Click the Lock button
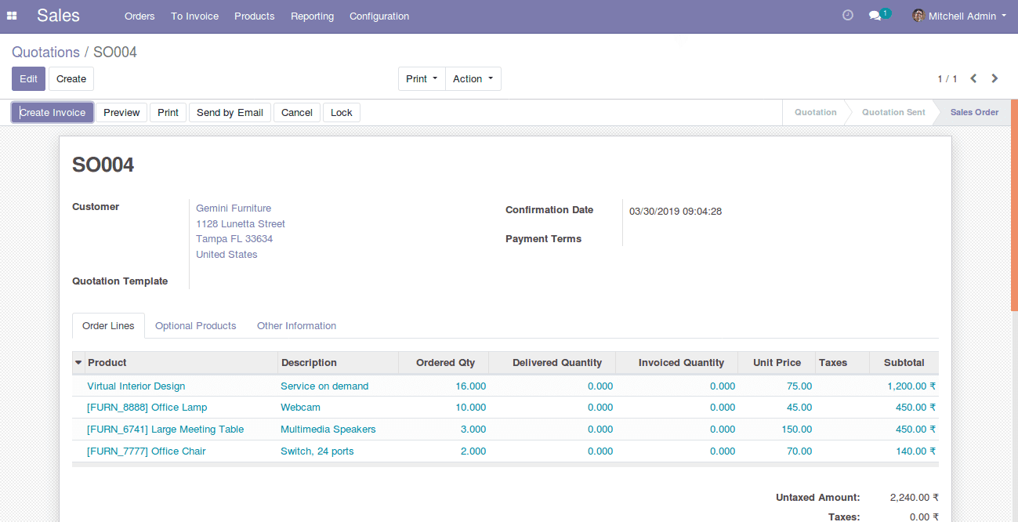1018x522 pixels. [x=342, y=113]
